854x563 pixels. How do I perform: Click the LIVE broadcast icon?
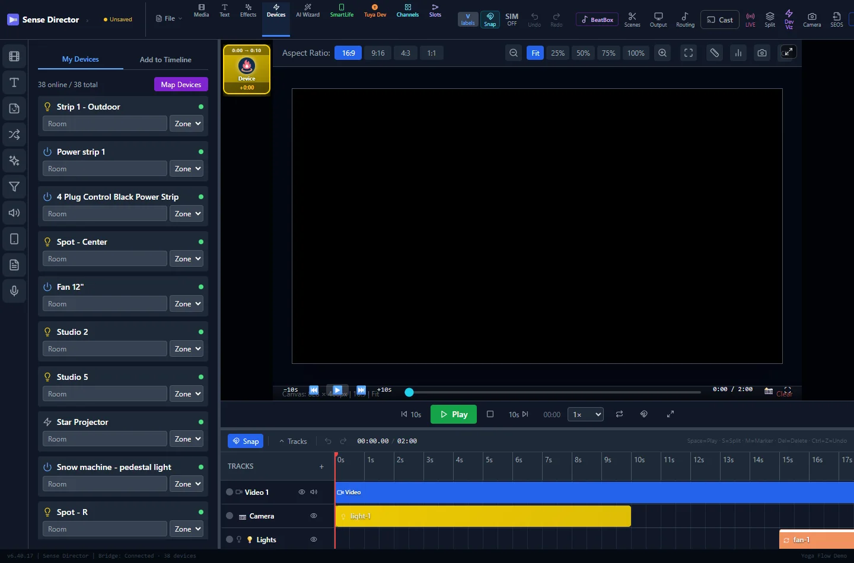point(750,20)
